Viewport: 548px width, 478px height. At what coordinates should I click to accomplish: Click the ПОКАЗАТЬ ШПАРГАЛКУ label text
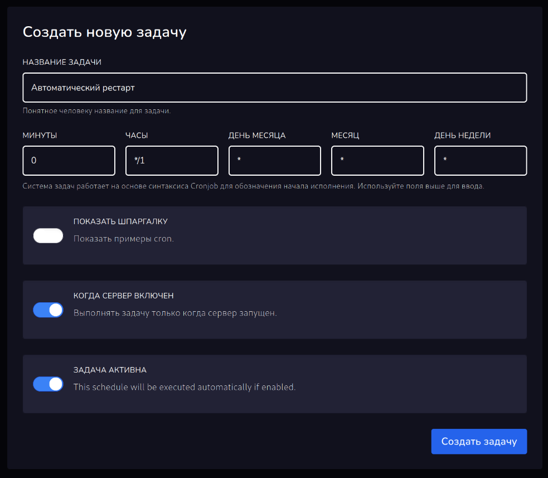[120, 221]
